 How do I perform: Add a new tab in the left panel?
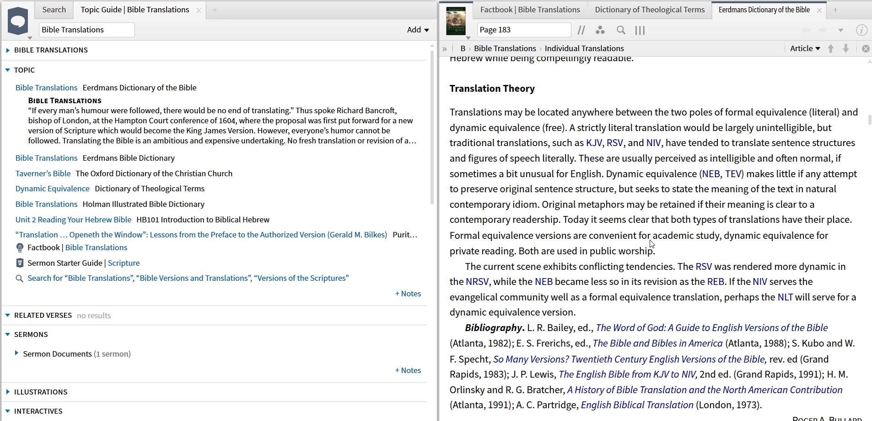tap(215, 10)
